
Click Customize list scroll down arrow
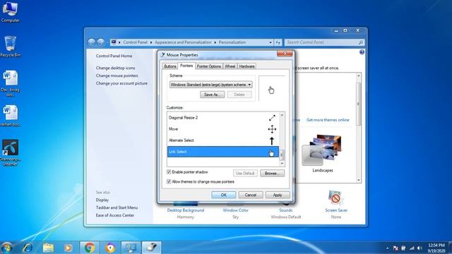click(x=282, y=163)
